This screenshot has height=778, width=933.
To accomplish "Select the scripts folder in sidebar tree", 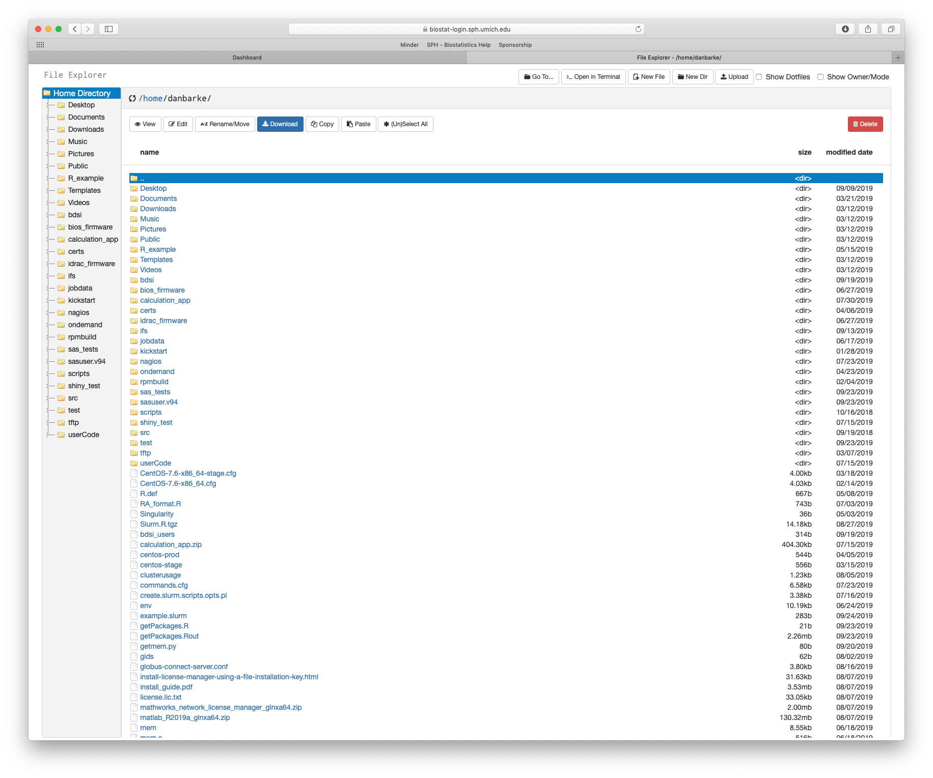I will point(77,373).
